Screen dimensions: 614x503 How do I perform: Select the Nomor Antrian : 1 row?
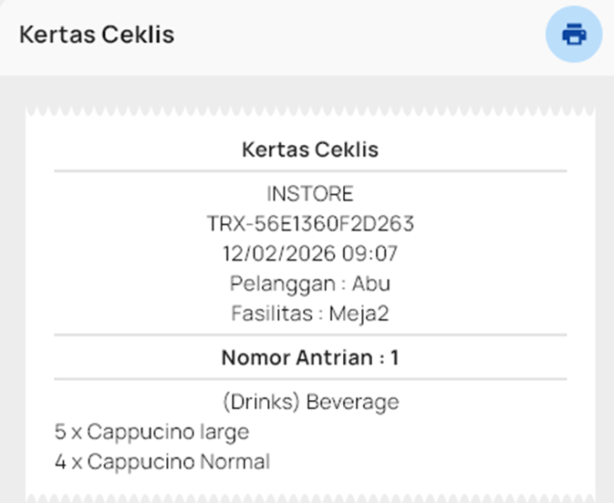tap(309, 357)
